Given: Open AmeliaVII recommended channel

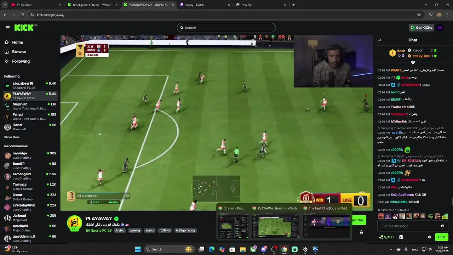Looking at the screenshot, I should coord(30,228).
